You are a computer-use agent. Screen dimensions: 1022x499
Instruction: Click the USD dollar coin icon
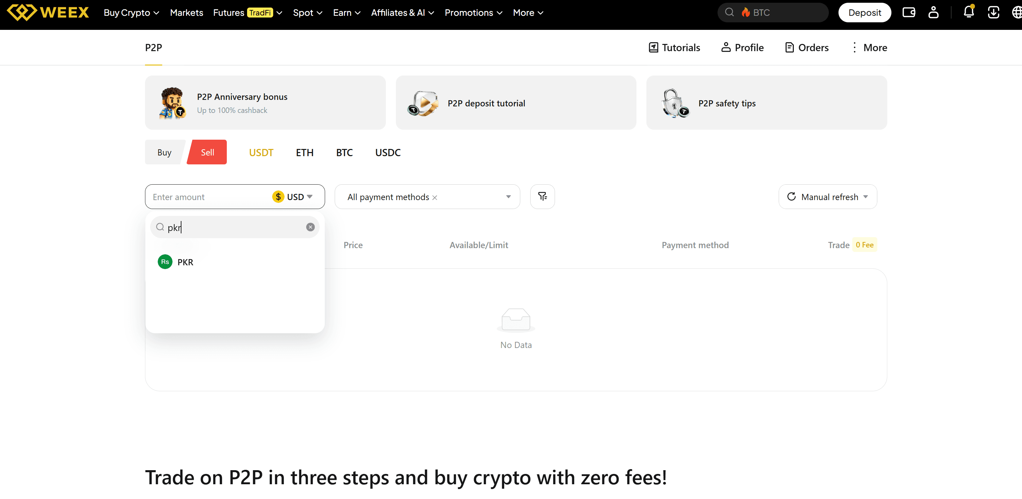tap(278, 197)
